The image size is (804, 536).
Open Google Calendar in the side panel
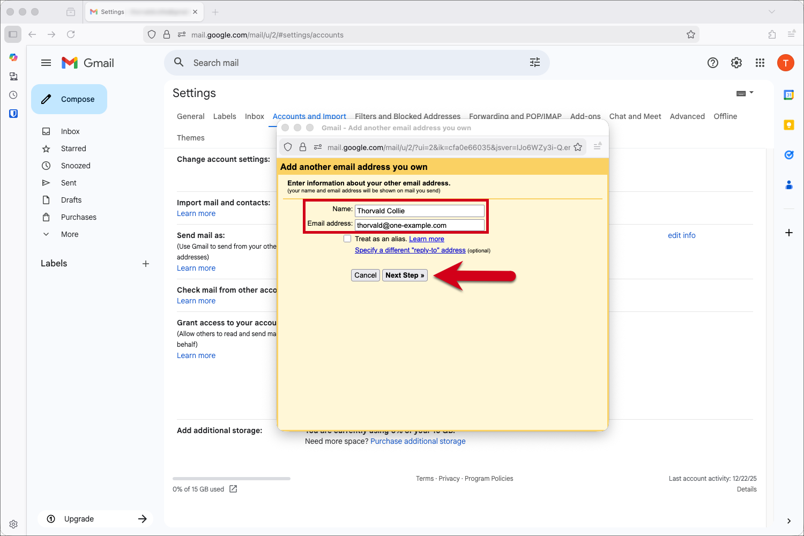coord(788,94)
